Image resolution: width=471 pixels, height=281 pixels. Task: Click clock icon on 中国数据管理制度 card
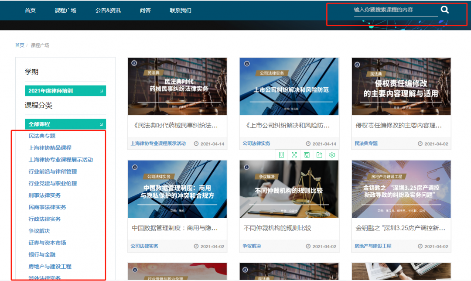[x=196, y=246]
